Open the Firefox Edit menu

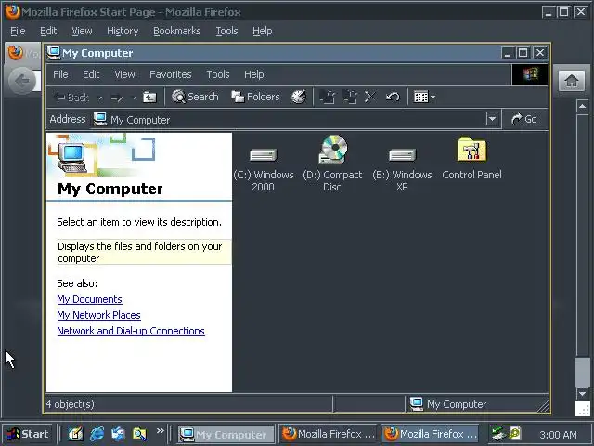tap(48, 31)
